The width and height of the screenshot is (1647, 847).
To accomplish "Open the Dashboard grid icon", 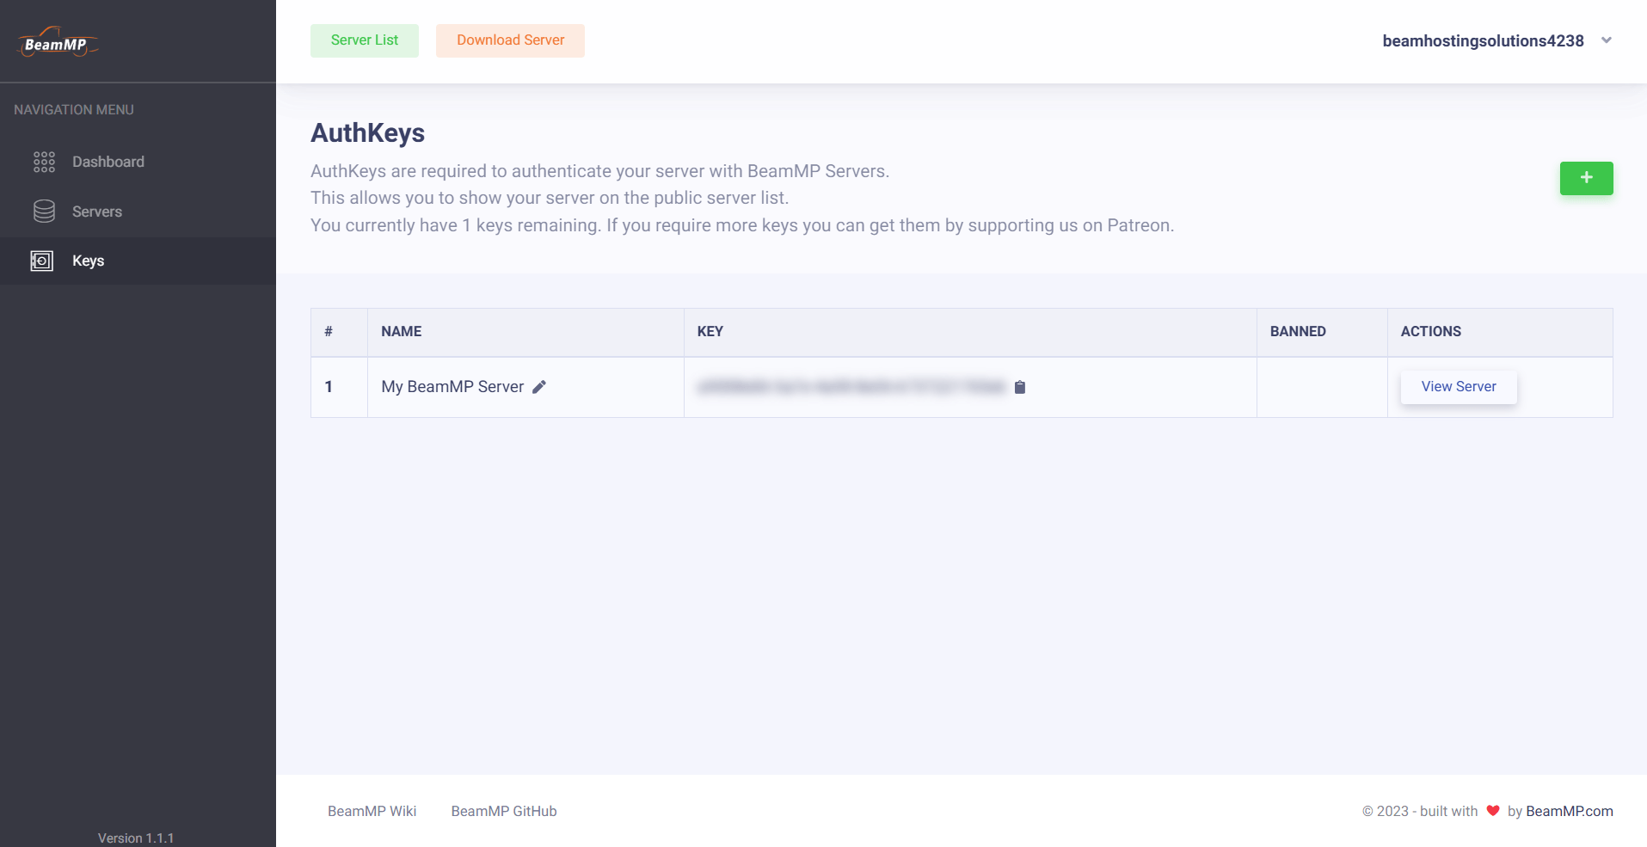I will [44, 162].
